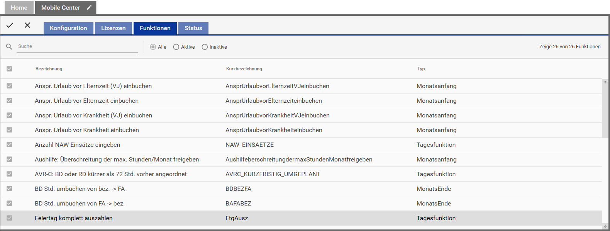Click short name BDBEZFA

coord(238,189)
